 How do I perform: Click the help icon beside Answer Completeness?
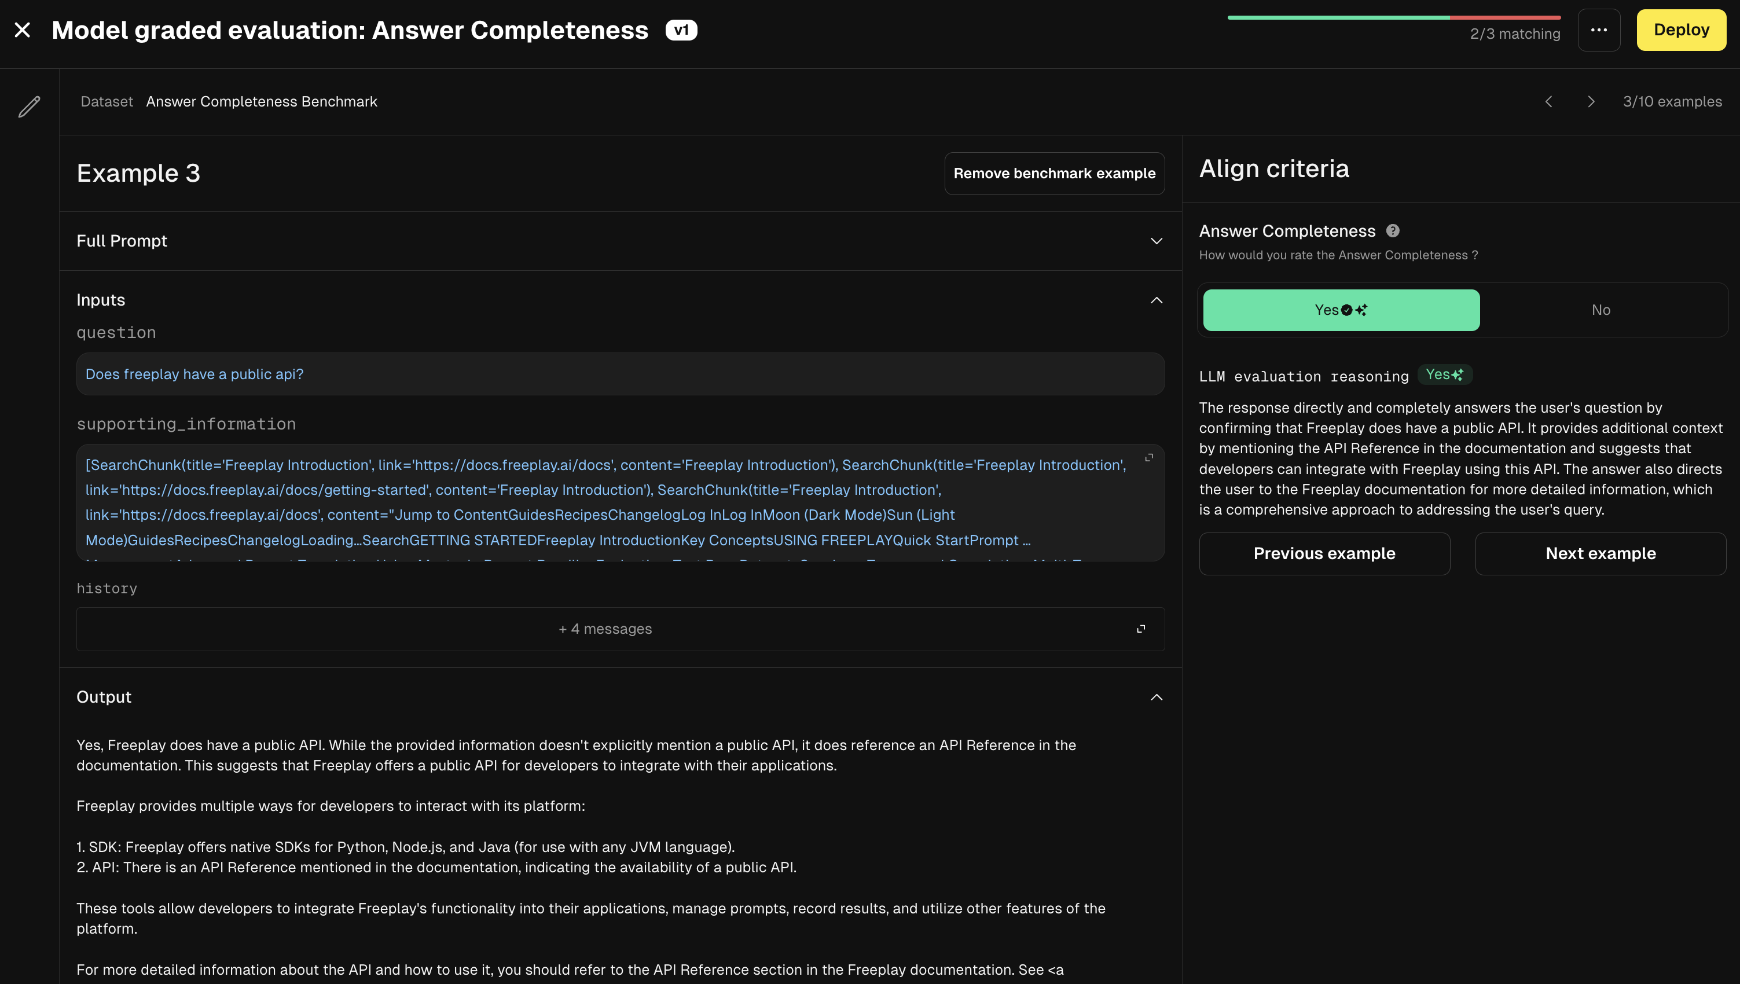click(x=1393, y=230)
